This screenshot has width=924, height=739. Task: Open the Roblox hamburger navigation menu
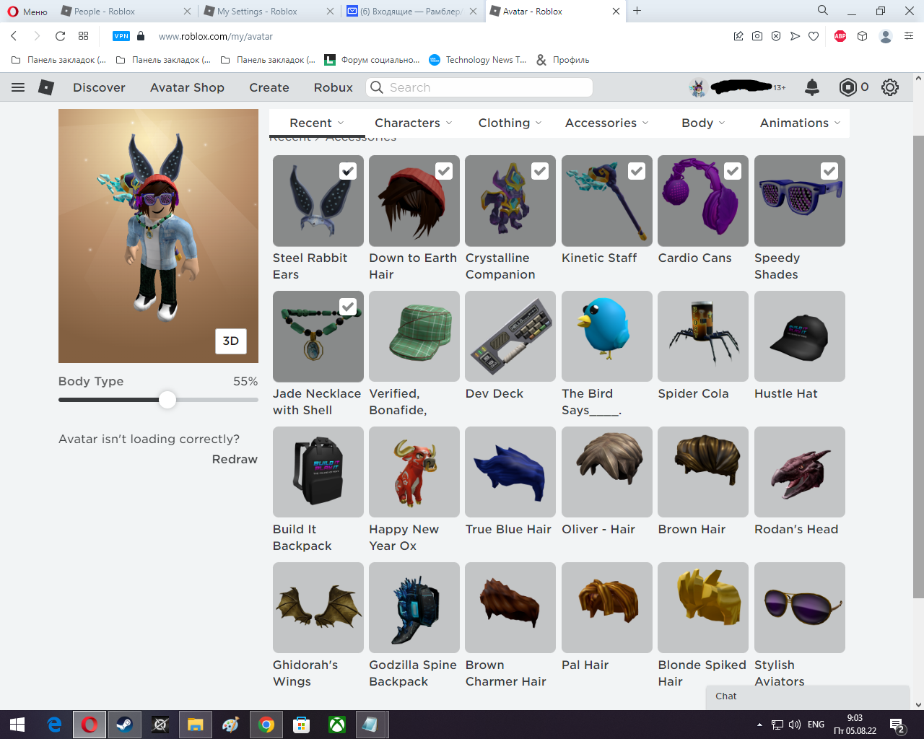point(18,87)
